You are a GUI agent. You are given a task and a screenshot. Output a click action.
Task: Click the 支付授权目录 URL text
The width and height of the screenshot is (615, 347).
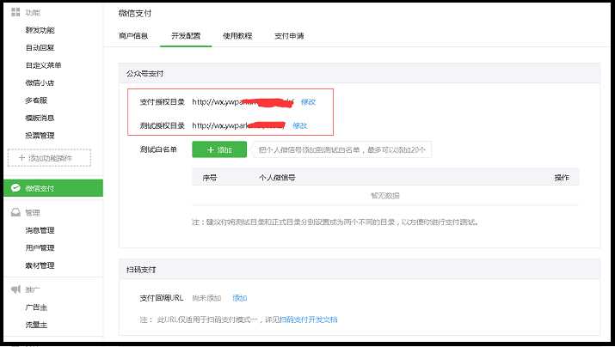click(x=243, y=102)
